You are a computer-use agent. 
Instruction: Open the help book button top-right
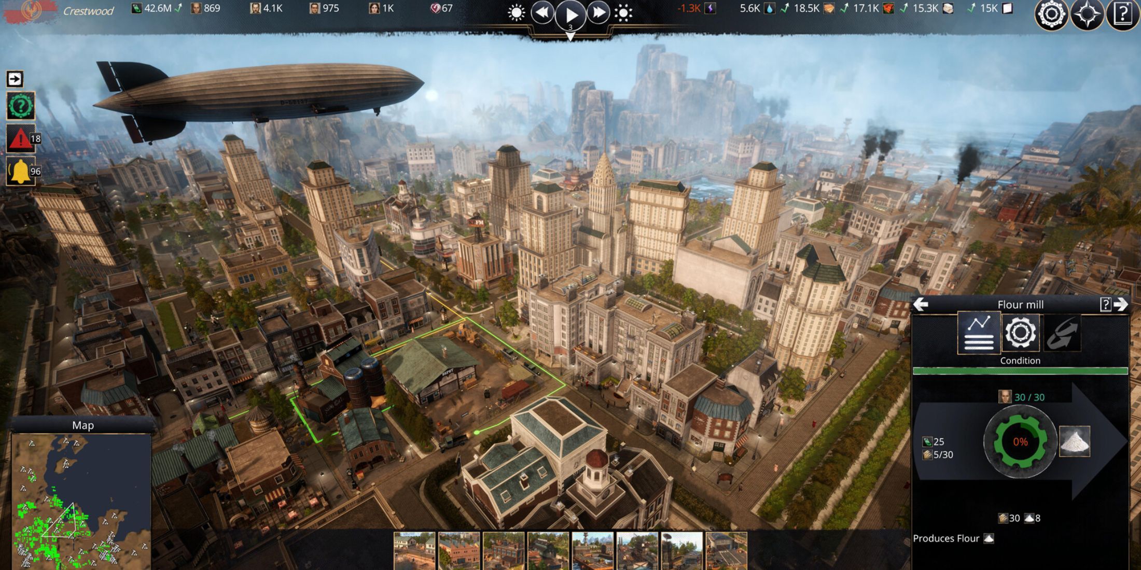click(x=1123, y=14)
